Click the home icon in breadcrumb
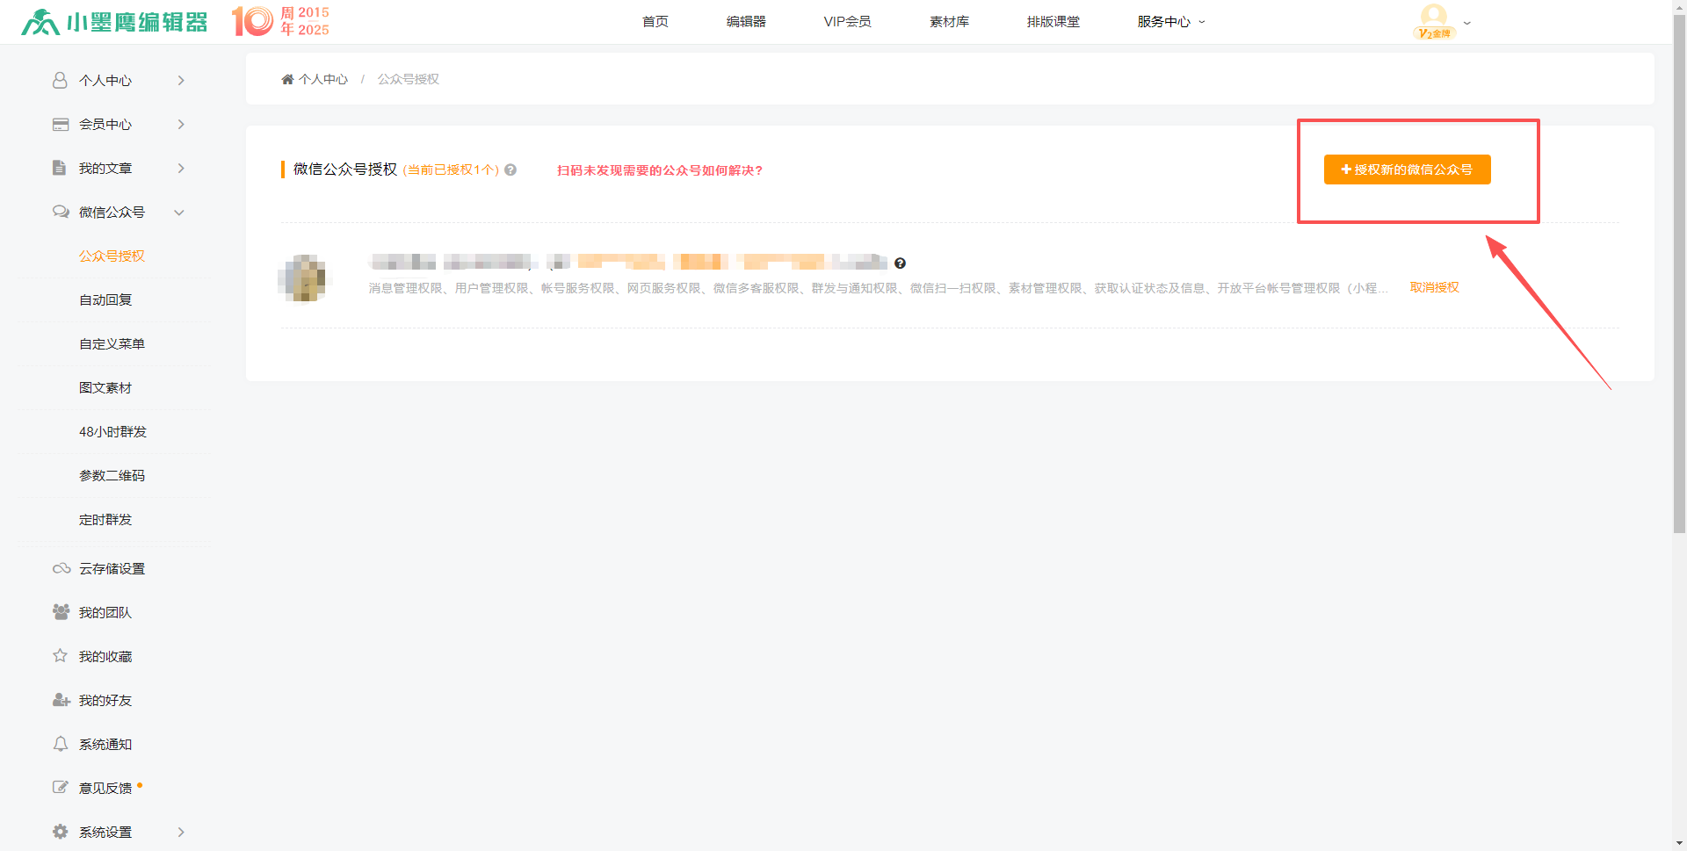 (287, 80)
